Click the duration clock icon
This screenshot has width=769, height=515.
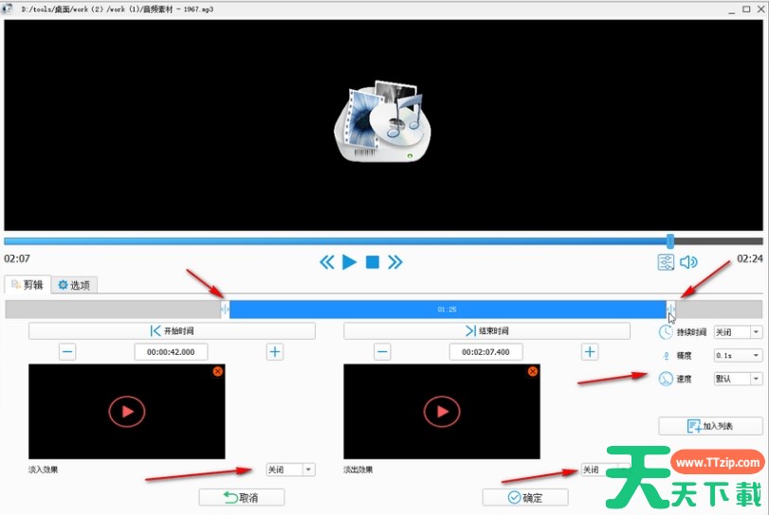tap(666, 332)
